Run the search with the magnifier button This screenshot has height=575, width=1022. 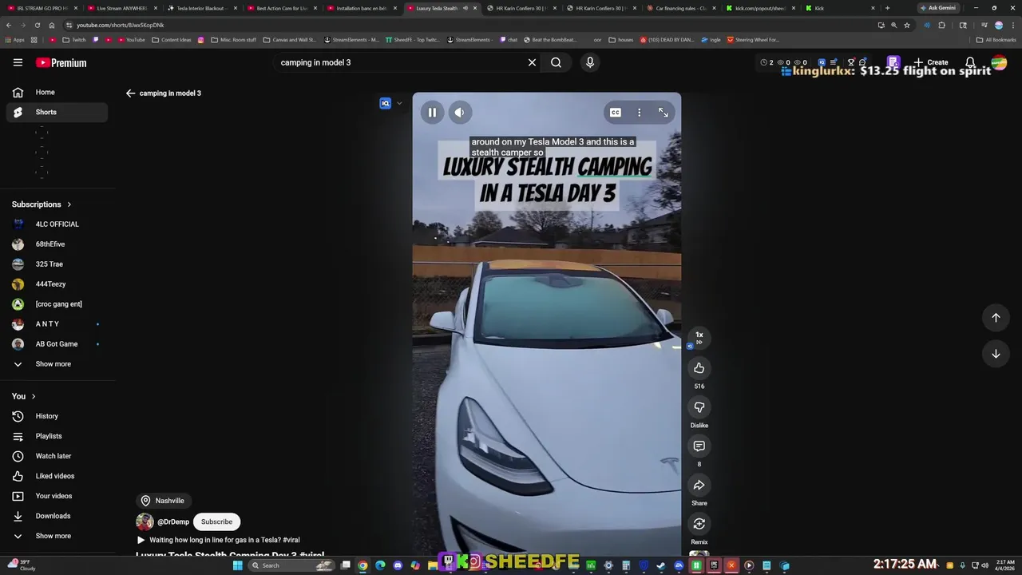coord(556,62)
